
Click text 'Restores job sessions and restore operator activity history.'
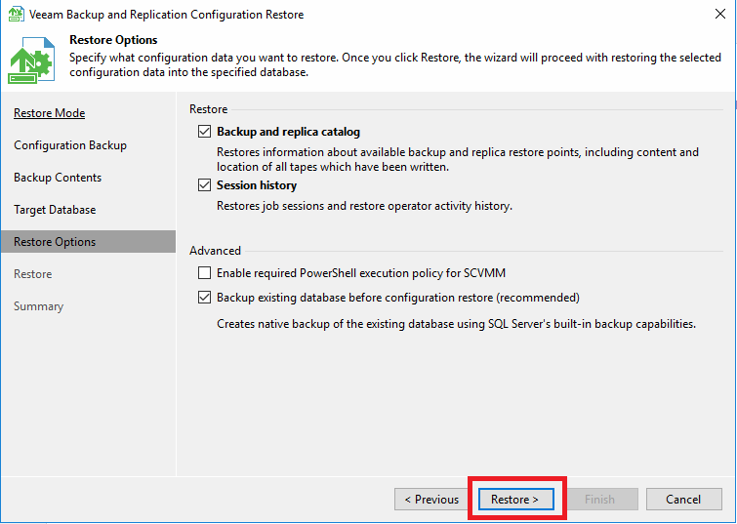coord(364,206)
